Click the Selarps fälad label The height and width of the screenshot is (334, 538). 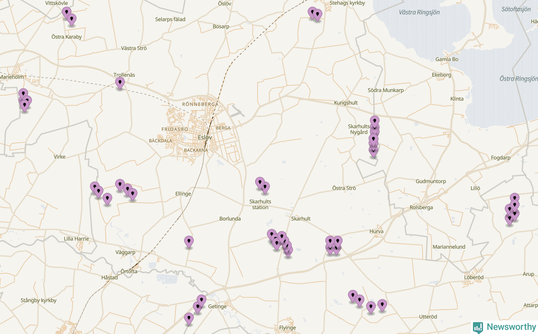click(x=170, y=19)
